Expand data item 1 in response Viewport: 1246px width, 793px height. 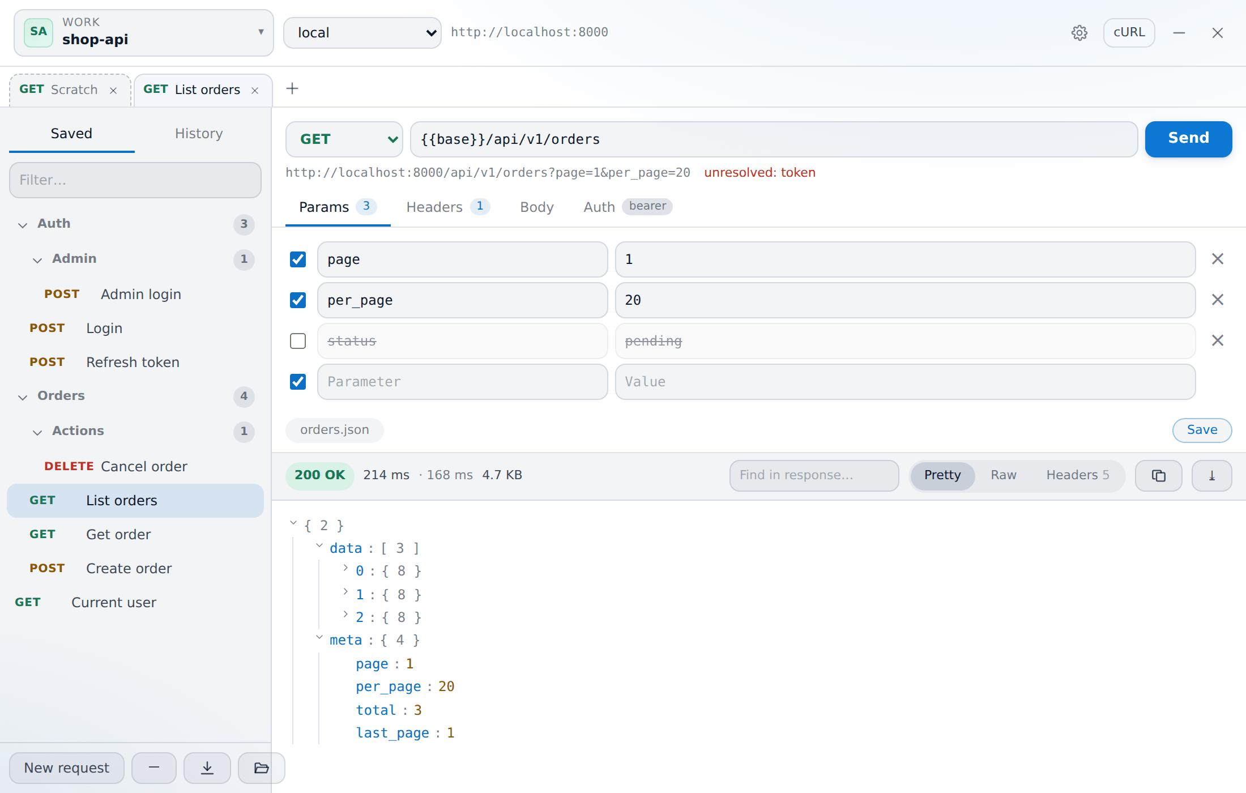click(345, 592)
